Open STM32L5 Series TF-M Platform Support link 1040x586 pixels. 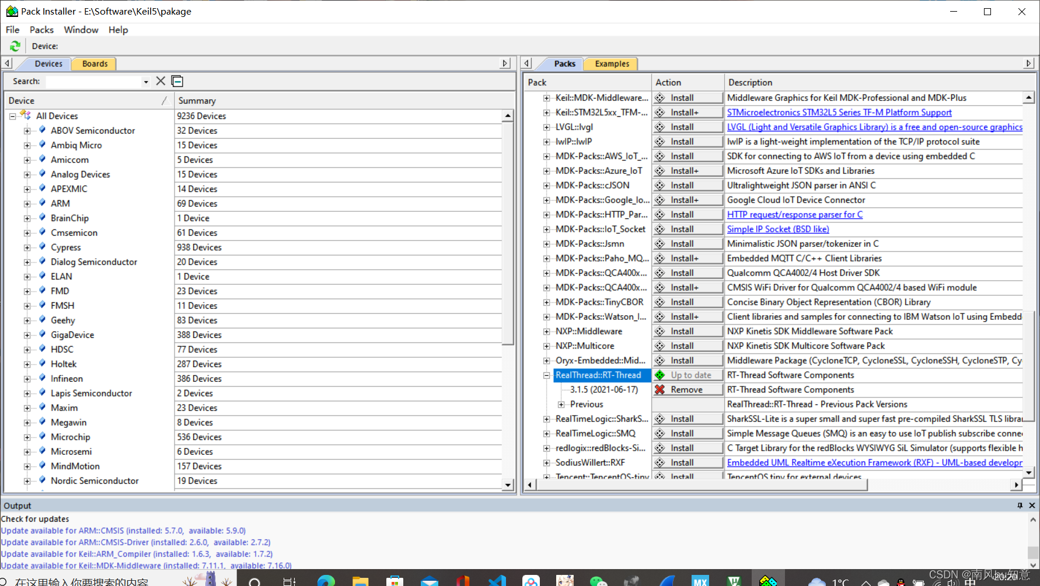pos(839,112)
